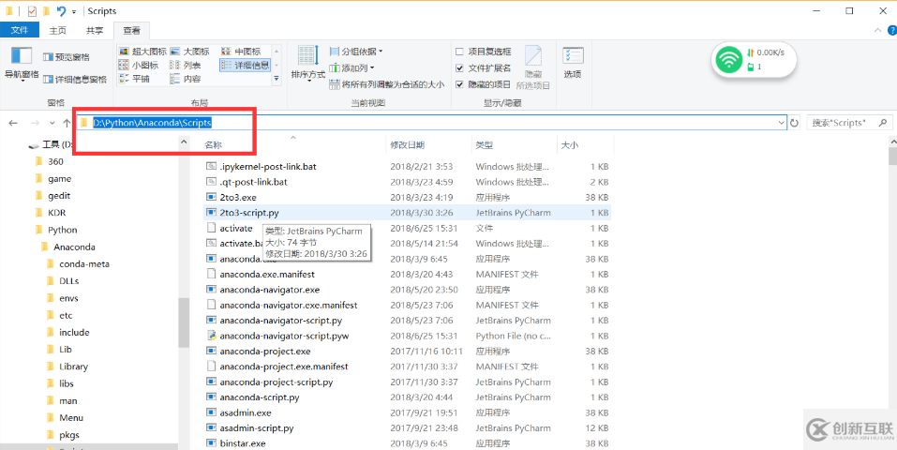Expand the layout gallery more arrow
The image size is (897, 450).
(277, 79)
